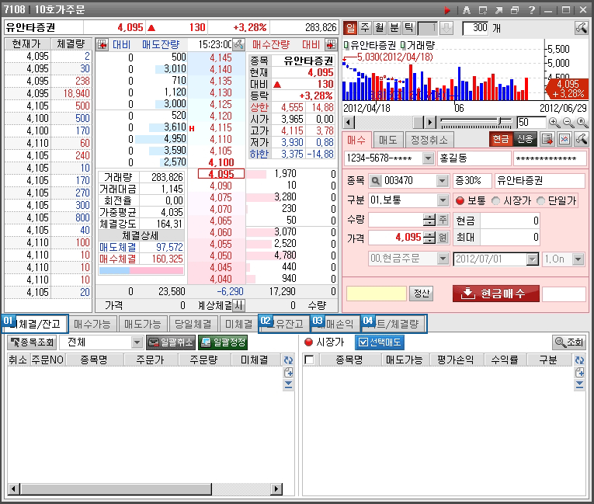
Task: Switch to the 정정취소 tab
Action: click(x=429, y=140)
